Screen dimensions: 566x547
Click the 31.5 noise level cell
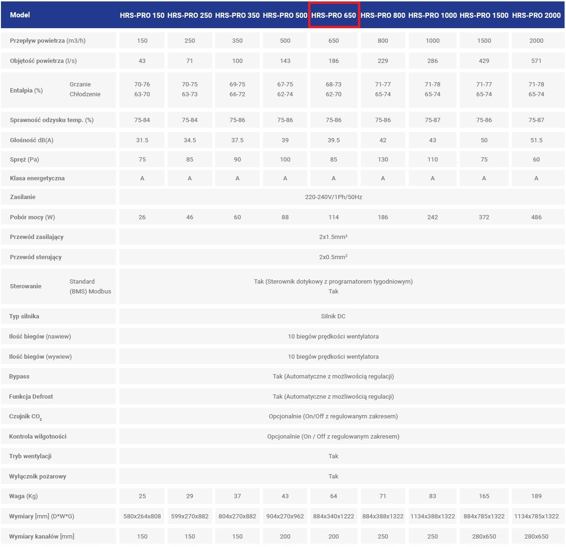tap(142, 140)
